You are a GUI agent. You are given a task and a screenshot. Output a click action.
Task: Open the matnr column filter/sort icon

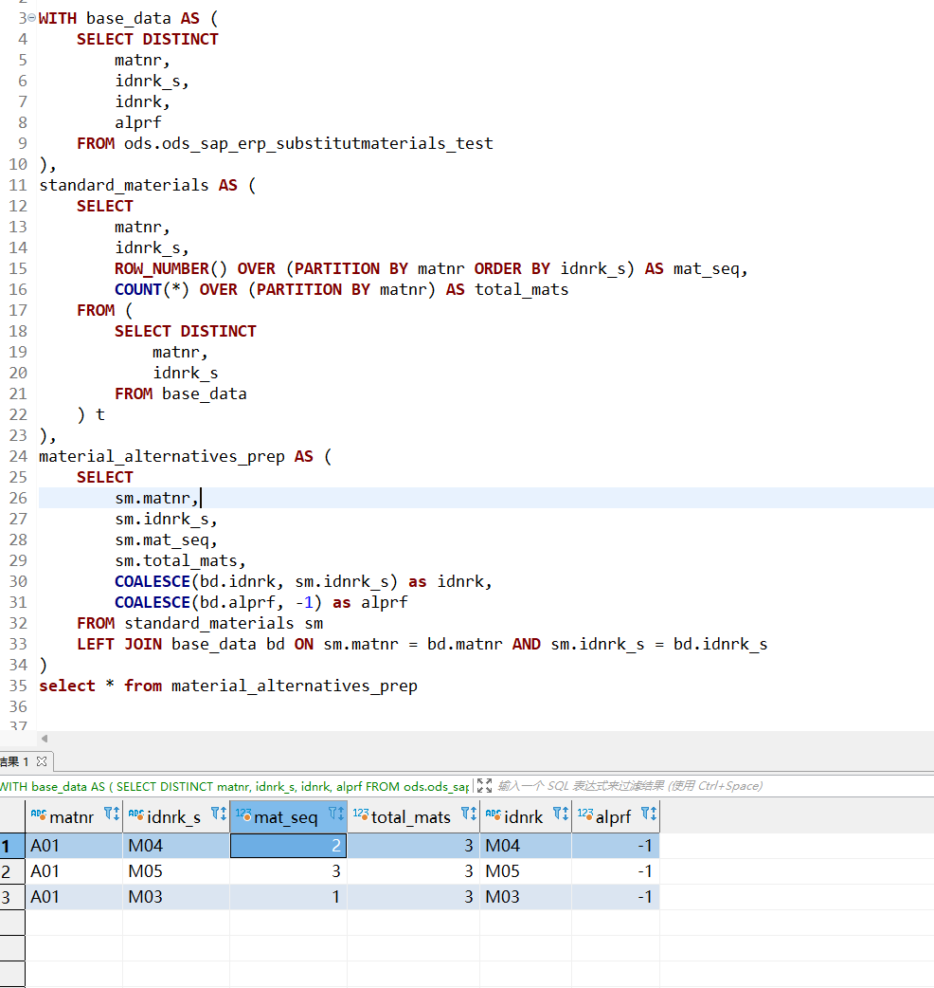[x=111, y=814]
